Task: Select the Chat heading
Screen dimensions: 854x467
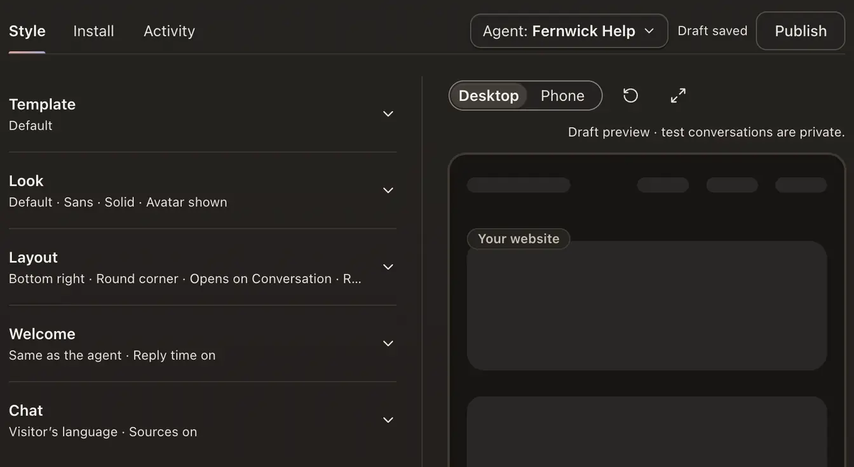Action: [26, 410]
